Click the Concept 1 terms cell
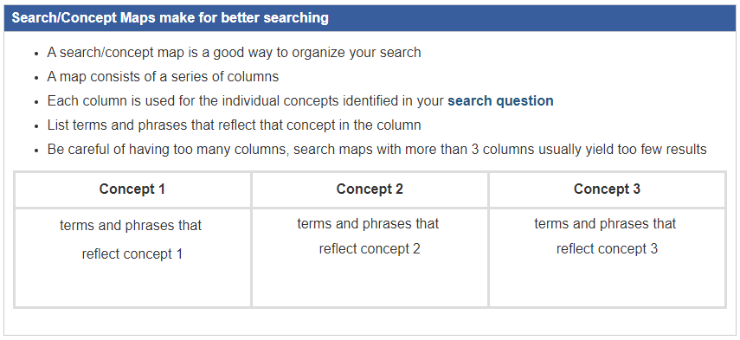Image resolution: width=740 pixels, height=340 pixels. click(x=132, y=258)
